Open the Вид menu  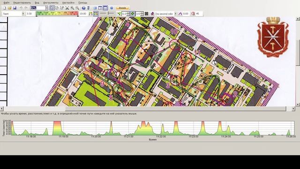(37, 3)
